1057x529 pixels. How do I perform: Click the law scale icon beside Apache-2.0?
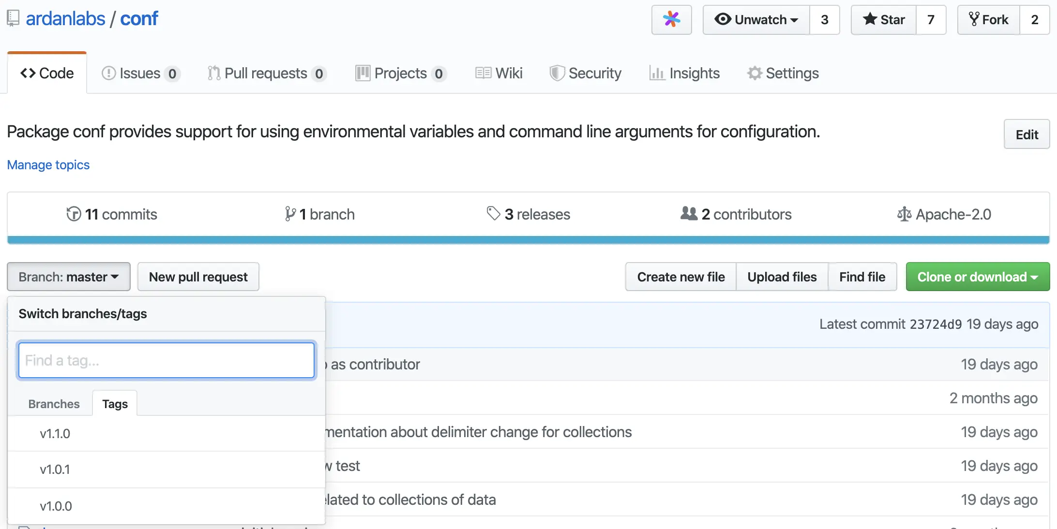[x=904, y=214]
